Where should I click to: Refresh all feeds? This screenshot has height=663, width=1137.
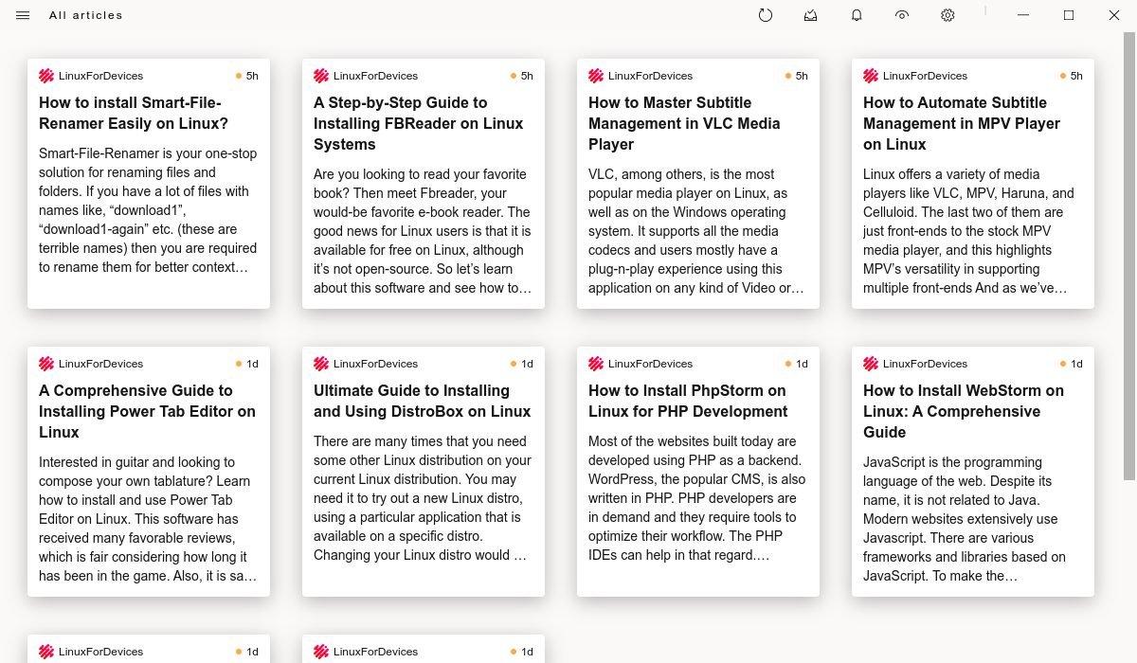pyautogui.click(x=765, y=15)
